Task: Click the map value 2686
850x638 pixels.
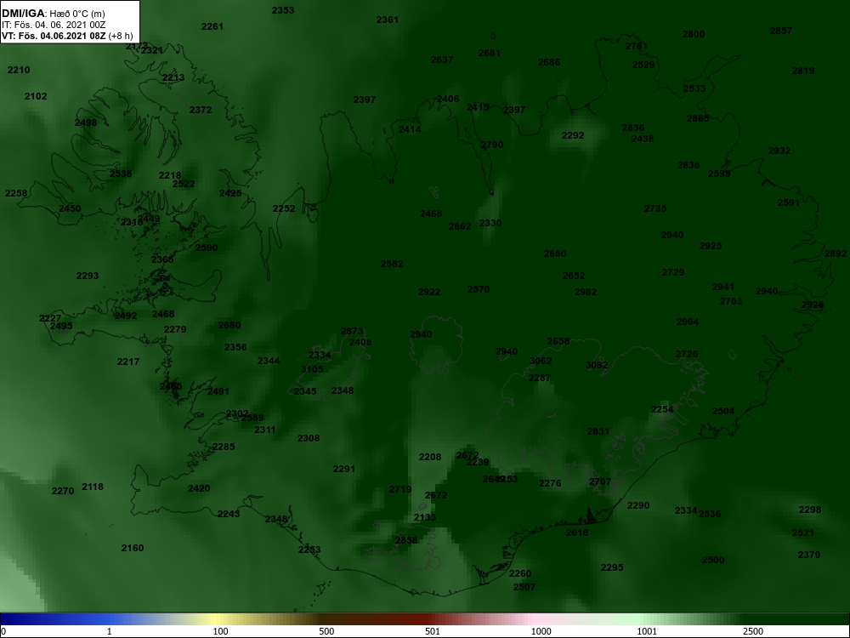Action: coord(548,62)
